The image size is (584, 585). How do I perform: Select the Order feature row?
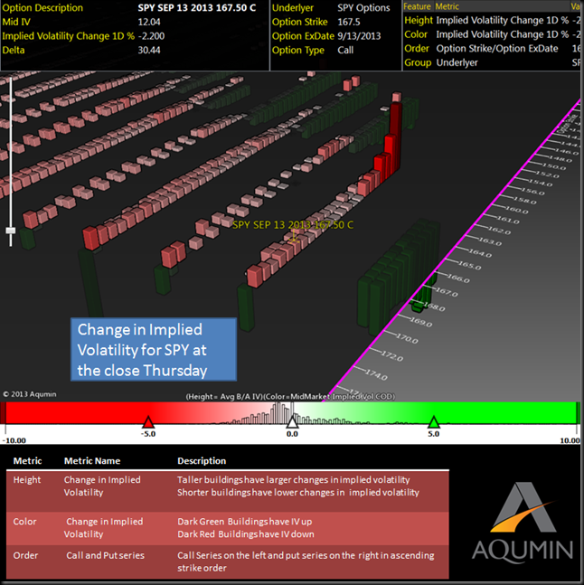(x=493, y=49)
